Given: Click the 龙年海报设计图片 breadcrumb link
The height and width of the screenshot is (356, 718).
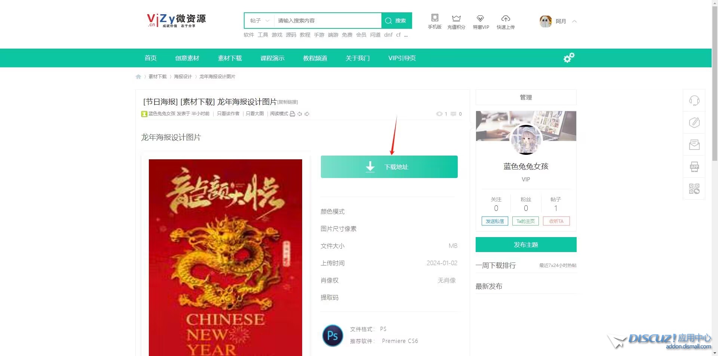Looking at the screenshot, I should 217,77.
